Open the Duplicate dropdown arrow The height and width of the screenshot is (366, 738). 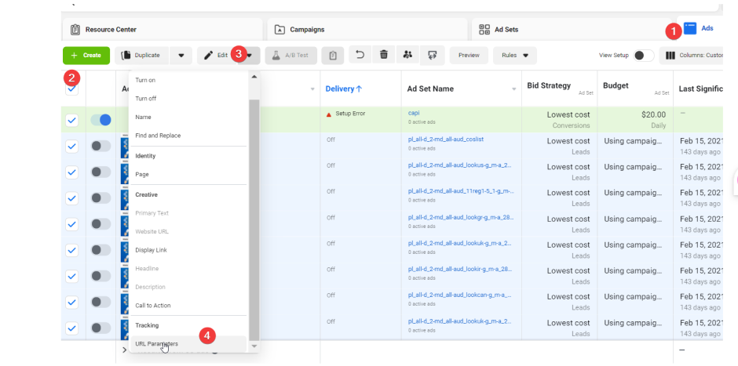click(x=181, y=56)
